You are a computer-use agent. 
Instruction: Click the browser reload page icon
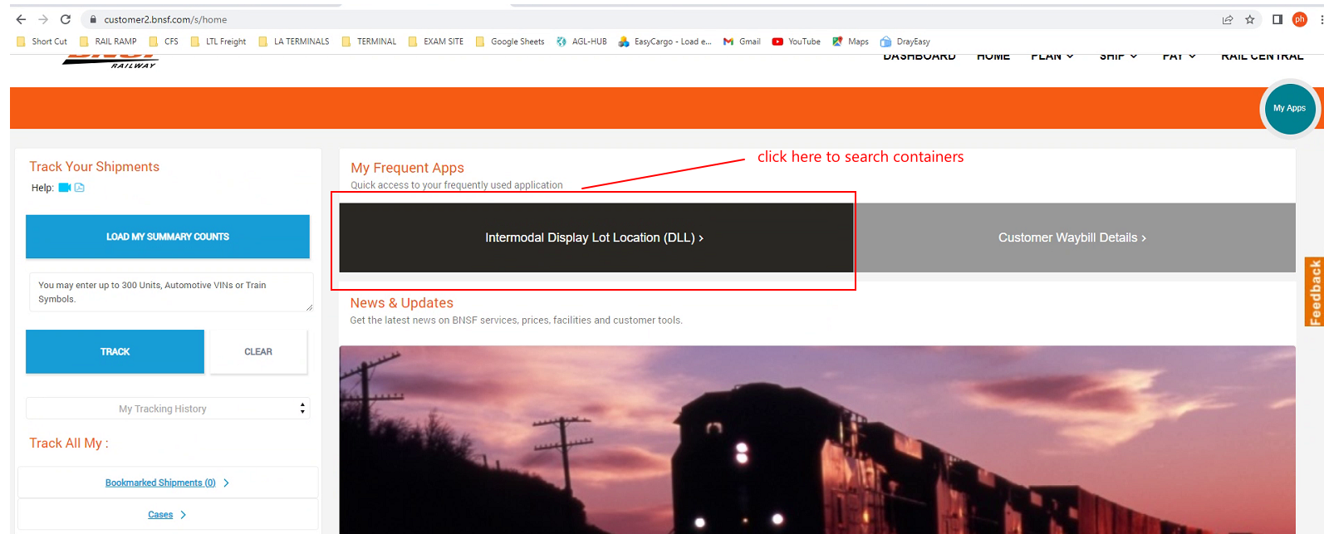(x=66, y=19)
